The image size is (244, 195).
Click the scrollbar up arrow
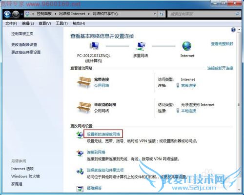click(239, 30)
